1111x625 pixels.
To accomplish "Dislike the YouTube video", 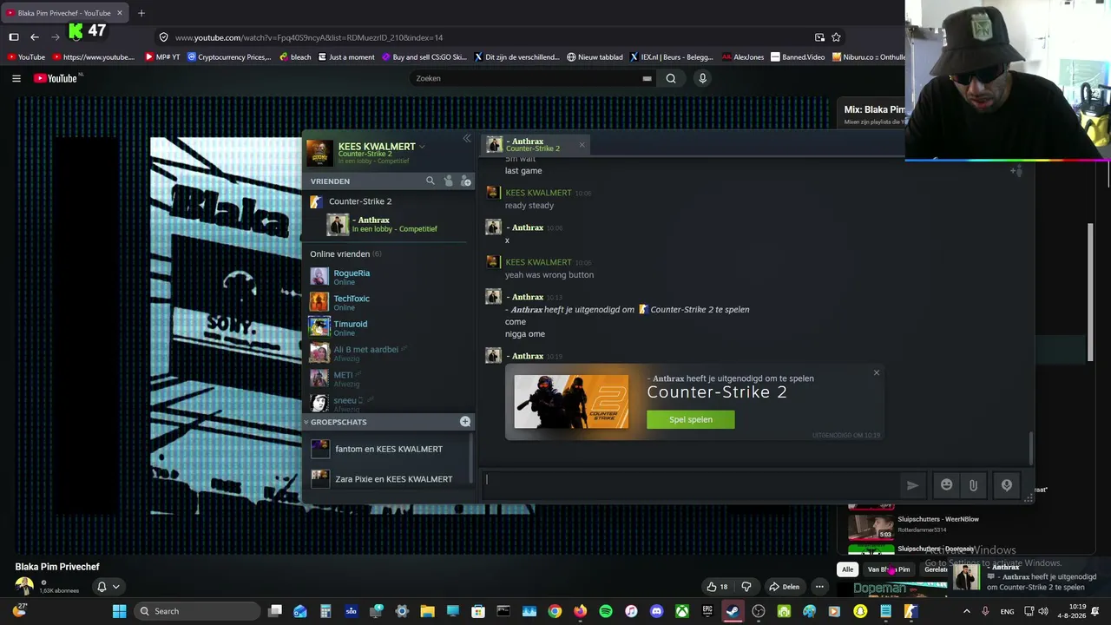I will pos(746,587).
